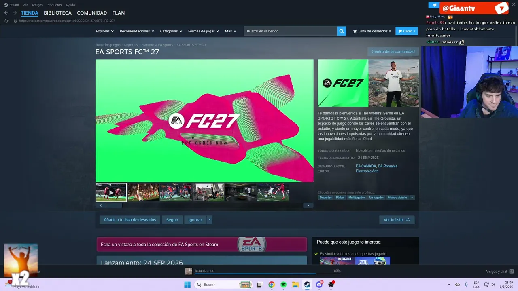Open the Ver menu
The width and height of the screenshot is (518, 291).
pyautogui.click(x=25, y=5)
